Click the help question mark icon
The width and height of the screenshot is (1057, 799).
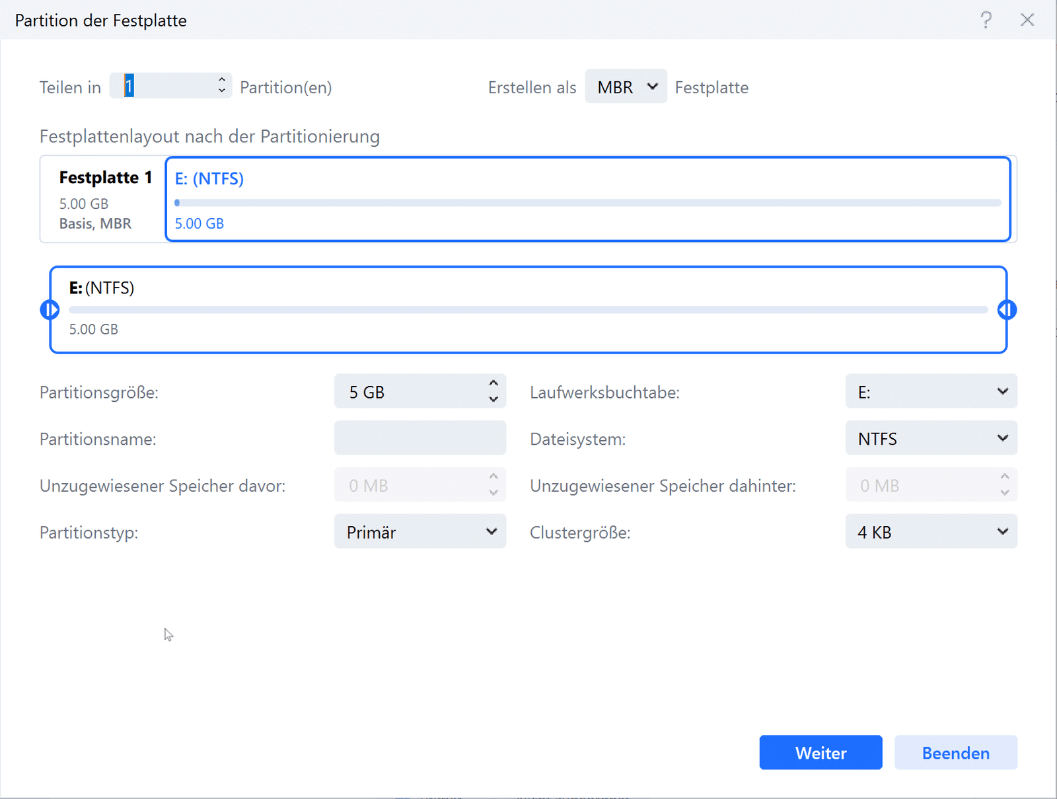pyautogui.click(x=986, y=20)
